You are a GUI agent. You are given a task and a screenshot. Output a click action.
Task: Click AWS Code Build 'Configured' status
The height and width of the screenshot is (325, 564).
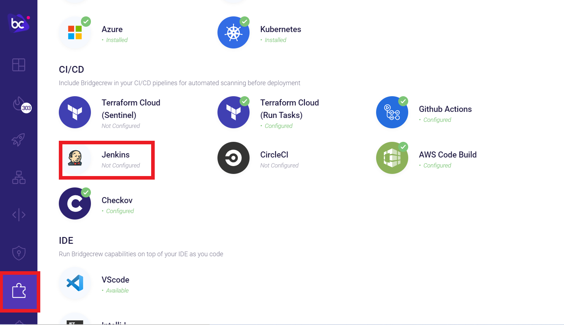click(437, 165)
